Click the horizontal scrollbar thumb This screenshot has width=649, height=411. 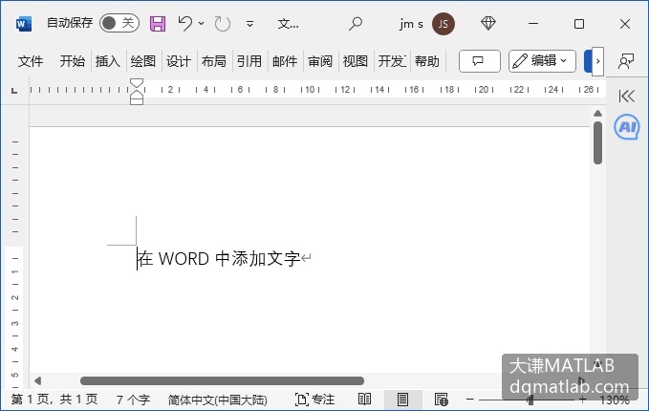(x=223, y=380)
